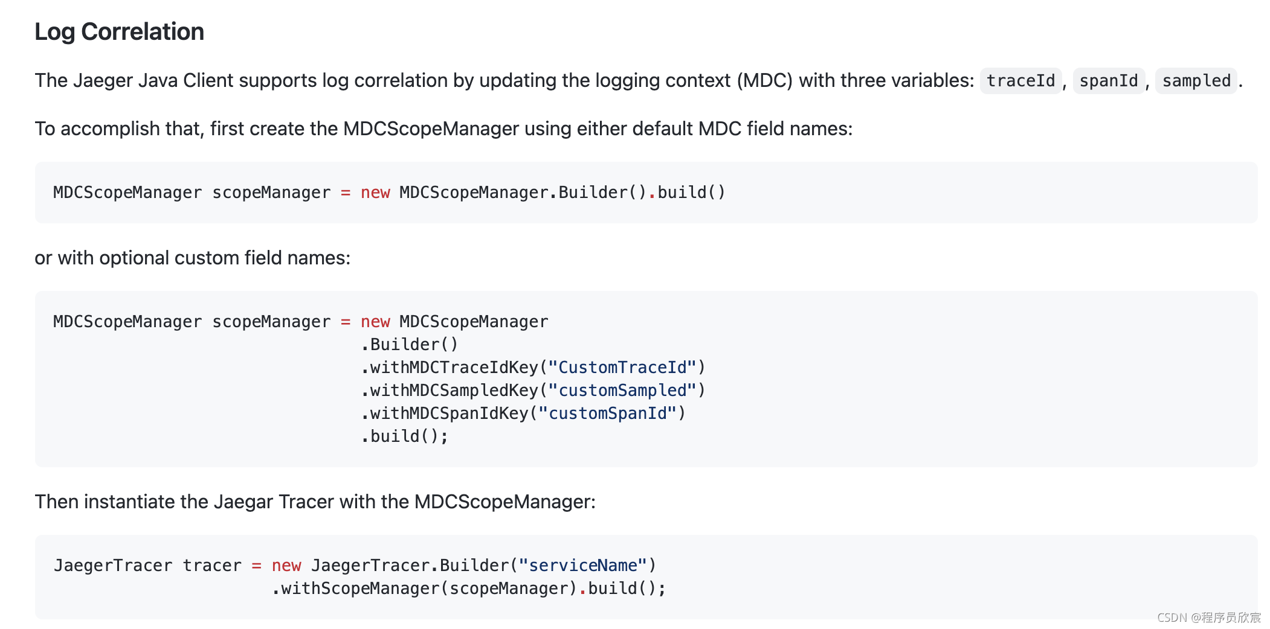This screenshot has height=629, width=1270.
Task: Click the sampled inline code tag
Action: pos(1196,81)
